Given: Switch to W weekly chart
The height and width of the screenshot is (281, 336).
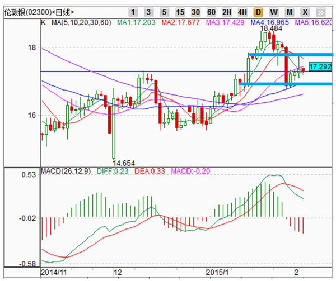Looking at the screenshot, I should point(274,12).
